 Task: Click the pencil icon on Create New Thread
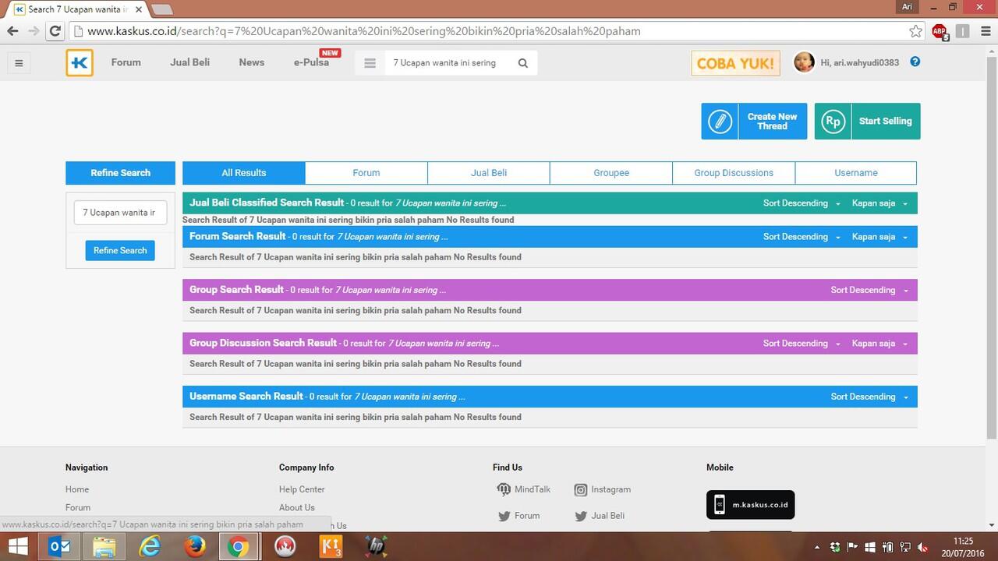(x=720, y=122)
